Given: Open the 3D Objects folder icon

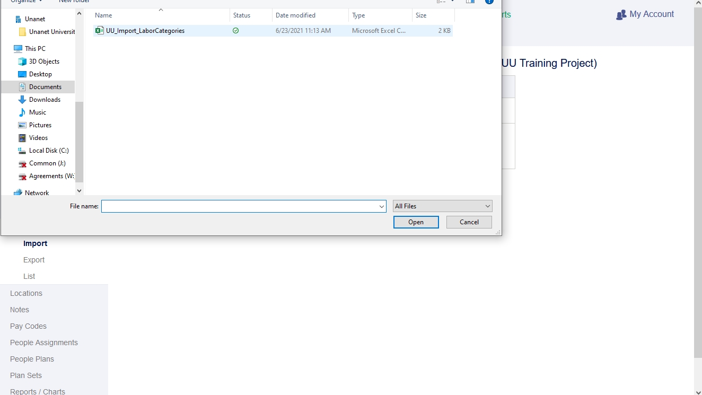Looking at the screenshot, I should click(22, 62).
